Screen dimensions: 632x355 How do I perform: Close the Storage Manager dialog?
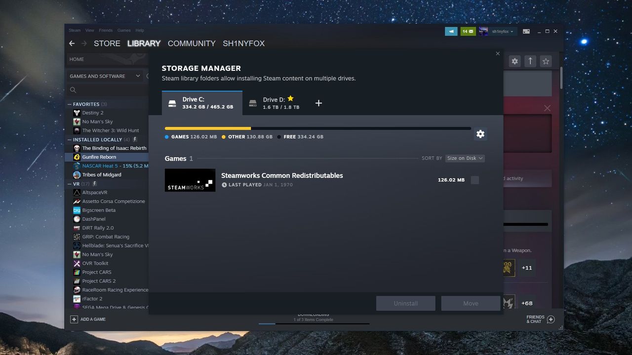coord(498,54)
